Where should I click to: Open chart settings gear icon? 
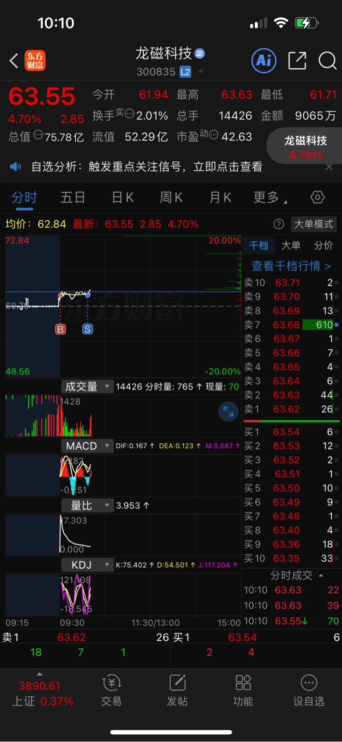pyautogui.click(x=318, y=197)
